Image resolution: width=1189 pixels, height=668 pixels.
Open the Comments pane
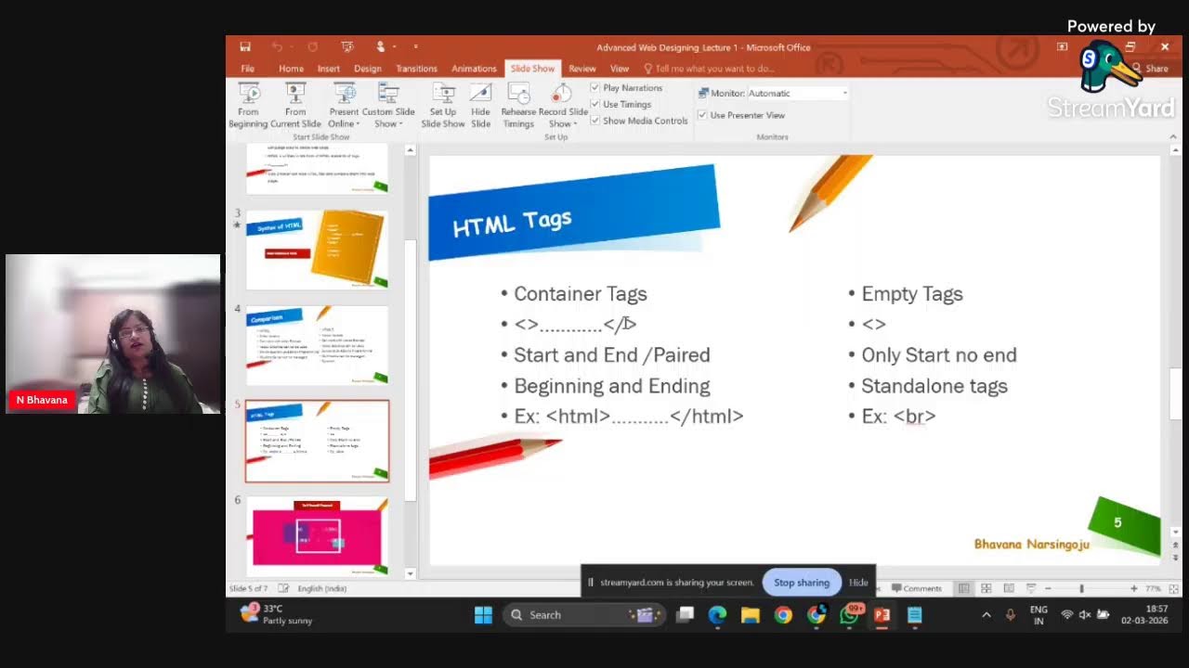click(x=917, y=588)
